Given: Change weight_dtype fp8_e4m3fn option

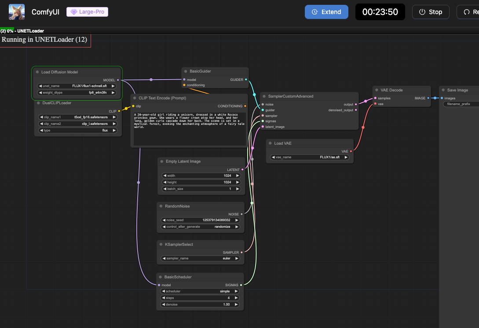Looking at the screenshot, I should pyautogui.click(x=77, y=92).
